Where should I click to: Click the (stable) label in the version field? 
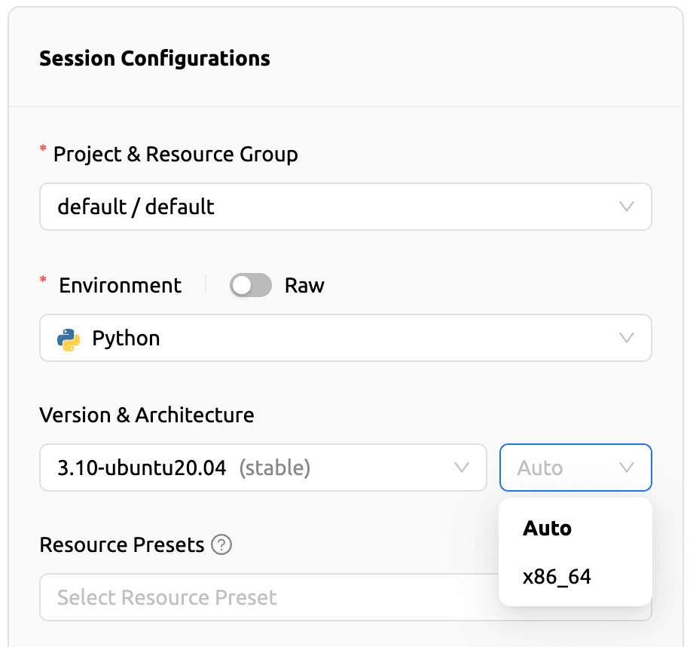(x=276, y=468)
